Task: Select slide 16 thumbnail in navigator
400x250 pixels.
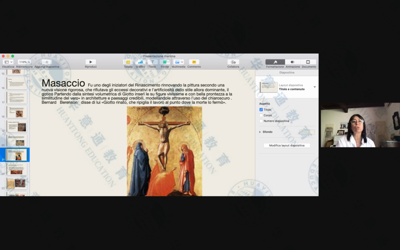Action: click(17, 83)
